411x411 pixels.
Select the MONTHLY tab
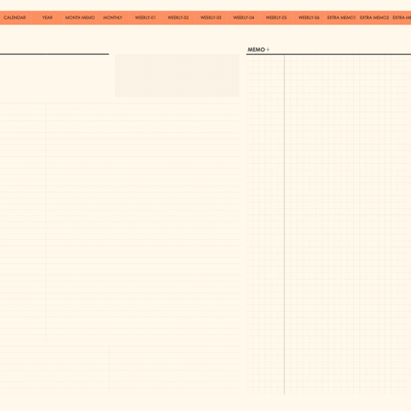113,17
